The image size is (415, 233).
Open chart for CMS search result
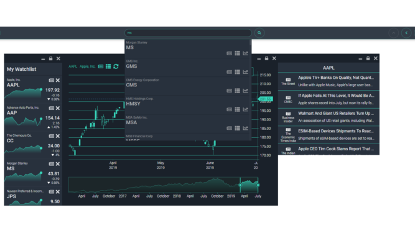(245, 91)
